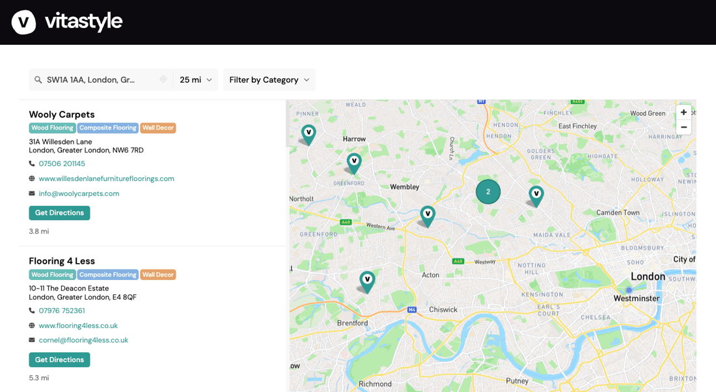
Task: Click the phone icon beside 07506 201145
Action: pyautogui.click(x=31, y=163)
